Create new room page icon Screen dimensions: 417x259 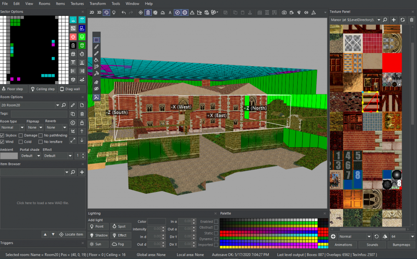click(x=82, y=105)
